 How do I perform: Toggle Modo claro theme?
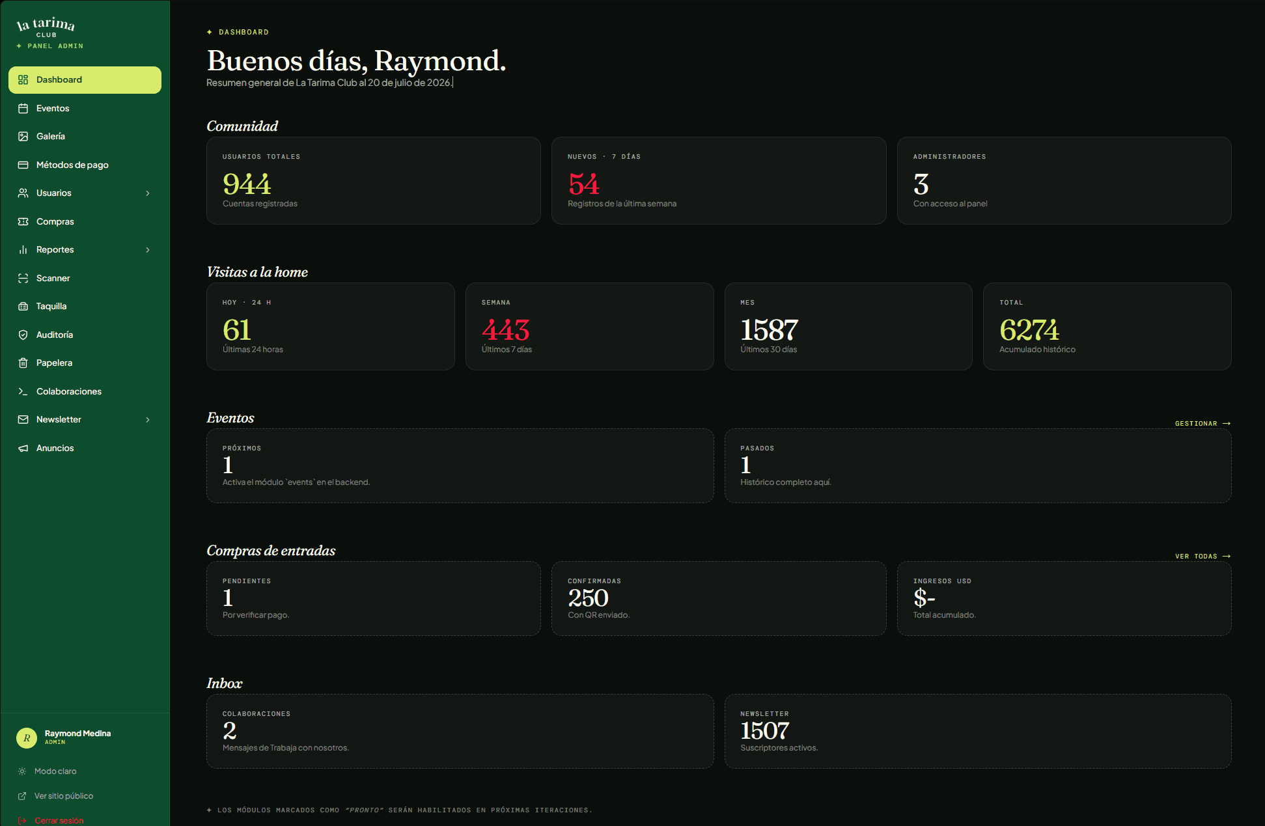click(48, 771)
